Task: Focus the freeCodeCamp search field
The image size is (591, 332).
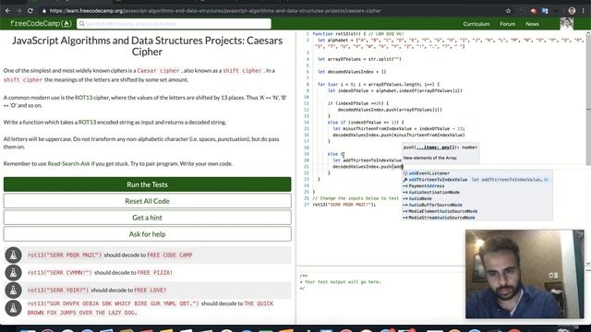Action: pyautogui.click(x=174, y=24)
